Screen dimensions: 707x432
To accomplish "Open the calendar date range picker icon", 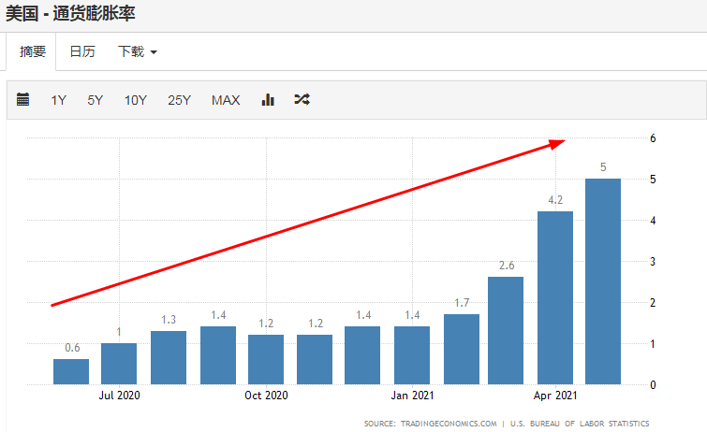I will pos(23,100).
